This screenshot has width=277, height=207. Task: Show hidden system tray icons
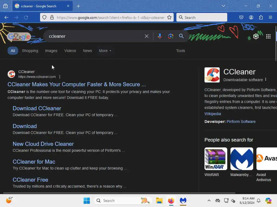point(209,201)
